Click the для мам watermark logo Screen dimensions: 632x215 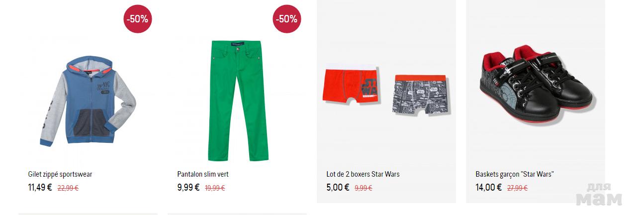pyautogui.click(x=599, y=195)
